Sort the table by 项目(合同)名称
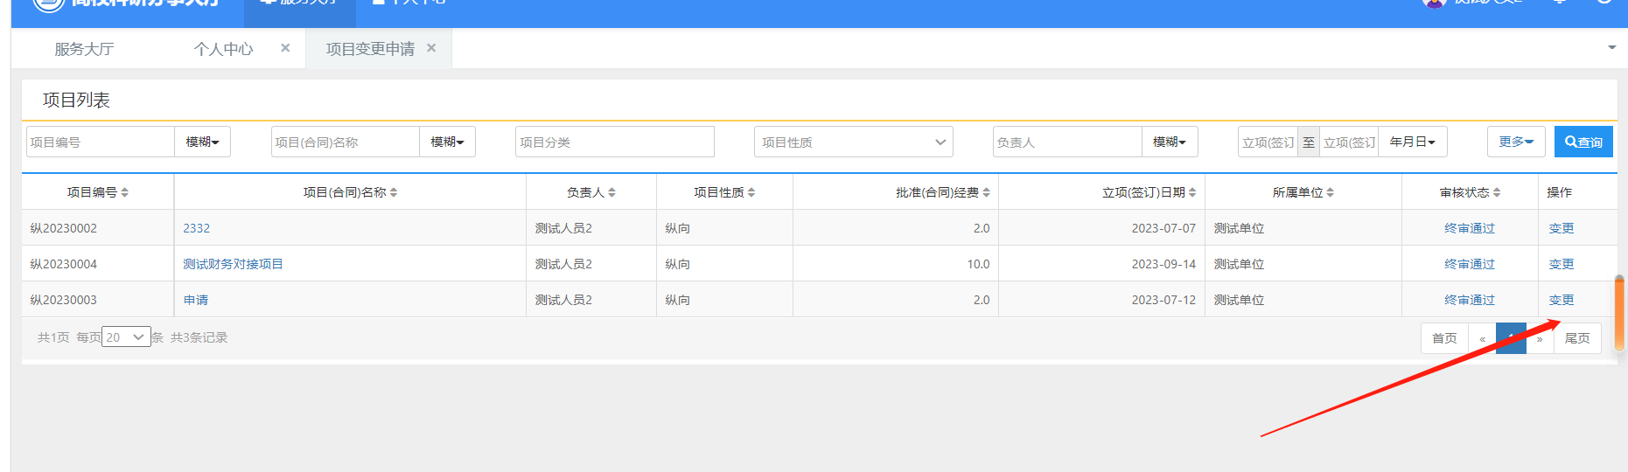This screenshot has width=1628, height=472. click(394, 192)
